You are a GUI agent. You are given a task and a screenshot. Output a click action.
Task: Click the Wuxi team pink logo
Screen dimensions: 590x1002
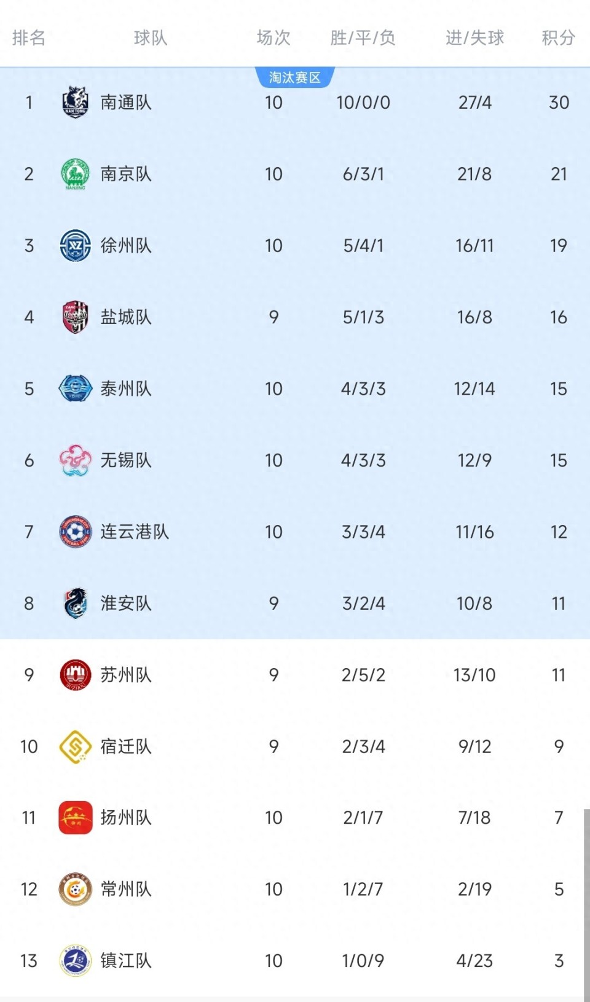pos(76,460)
